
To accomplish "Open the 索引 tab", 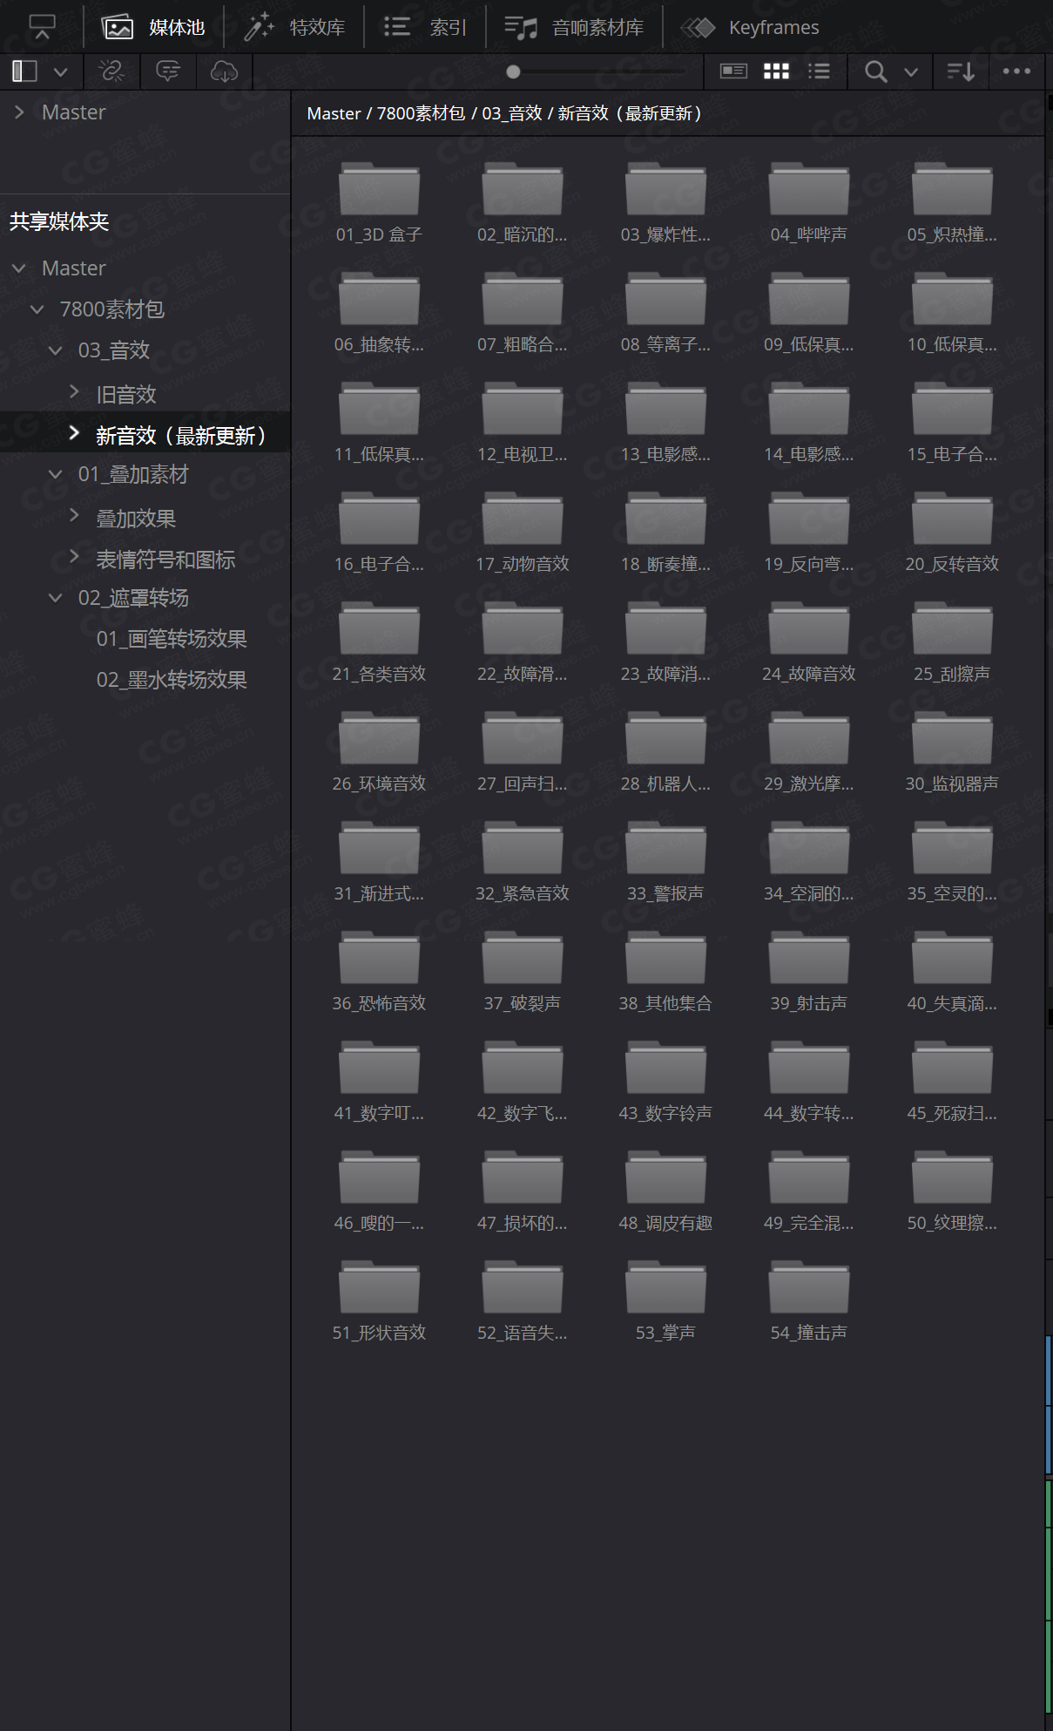I will pos(426,27).
